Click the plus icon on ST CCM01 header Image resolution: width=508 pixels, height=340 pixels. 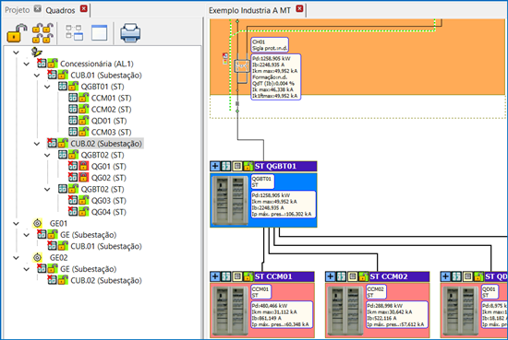[x=215, y=276]
